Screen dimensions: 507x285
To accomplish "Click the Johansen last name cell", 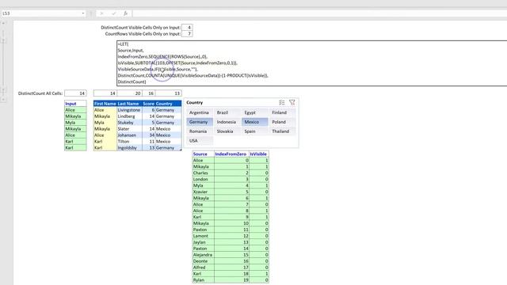I will [x=129, y=135].
